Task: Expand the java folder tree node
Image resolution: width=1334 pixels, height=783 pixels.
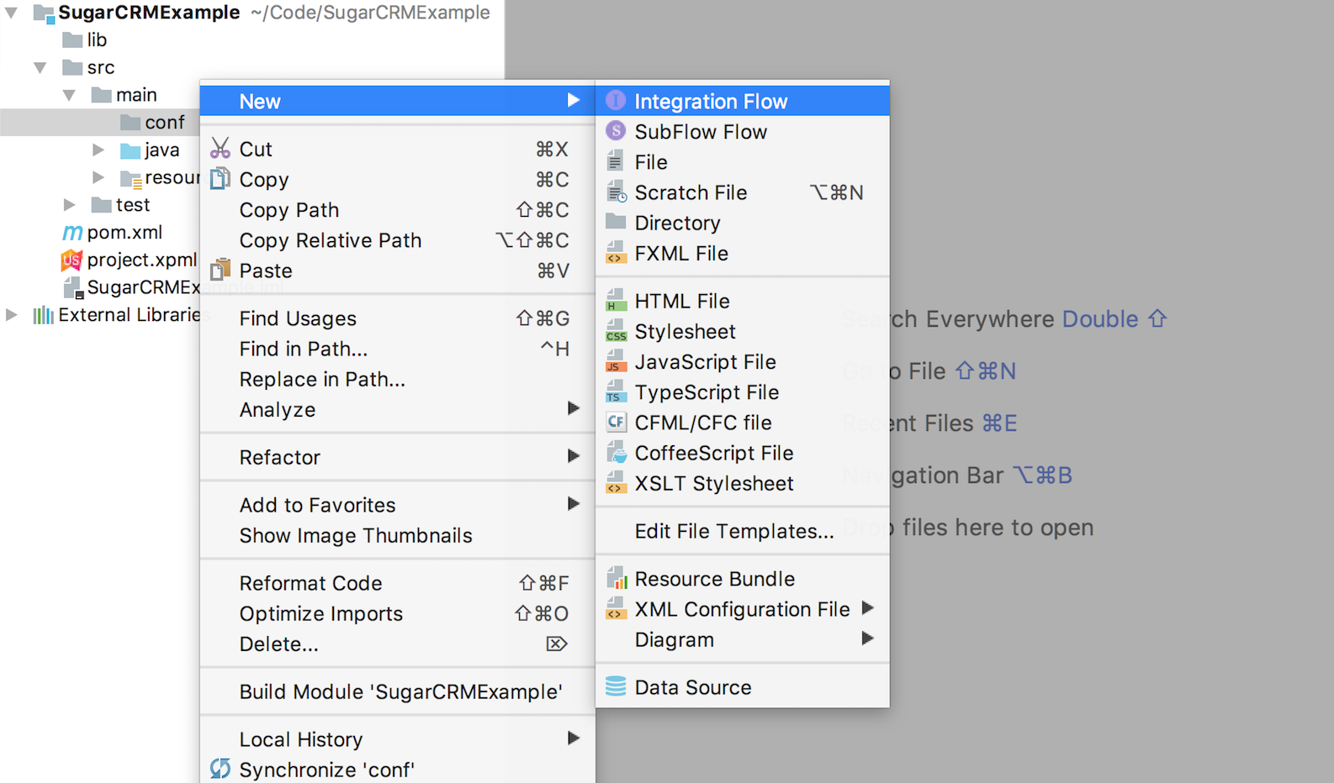Action: [x=98, y=150]
